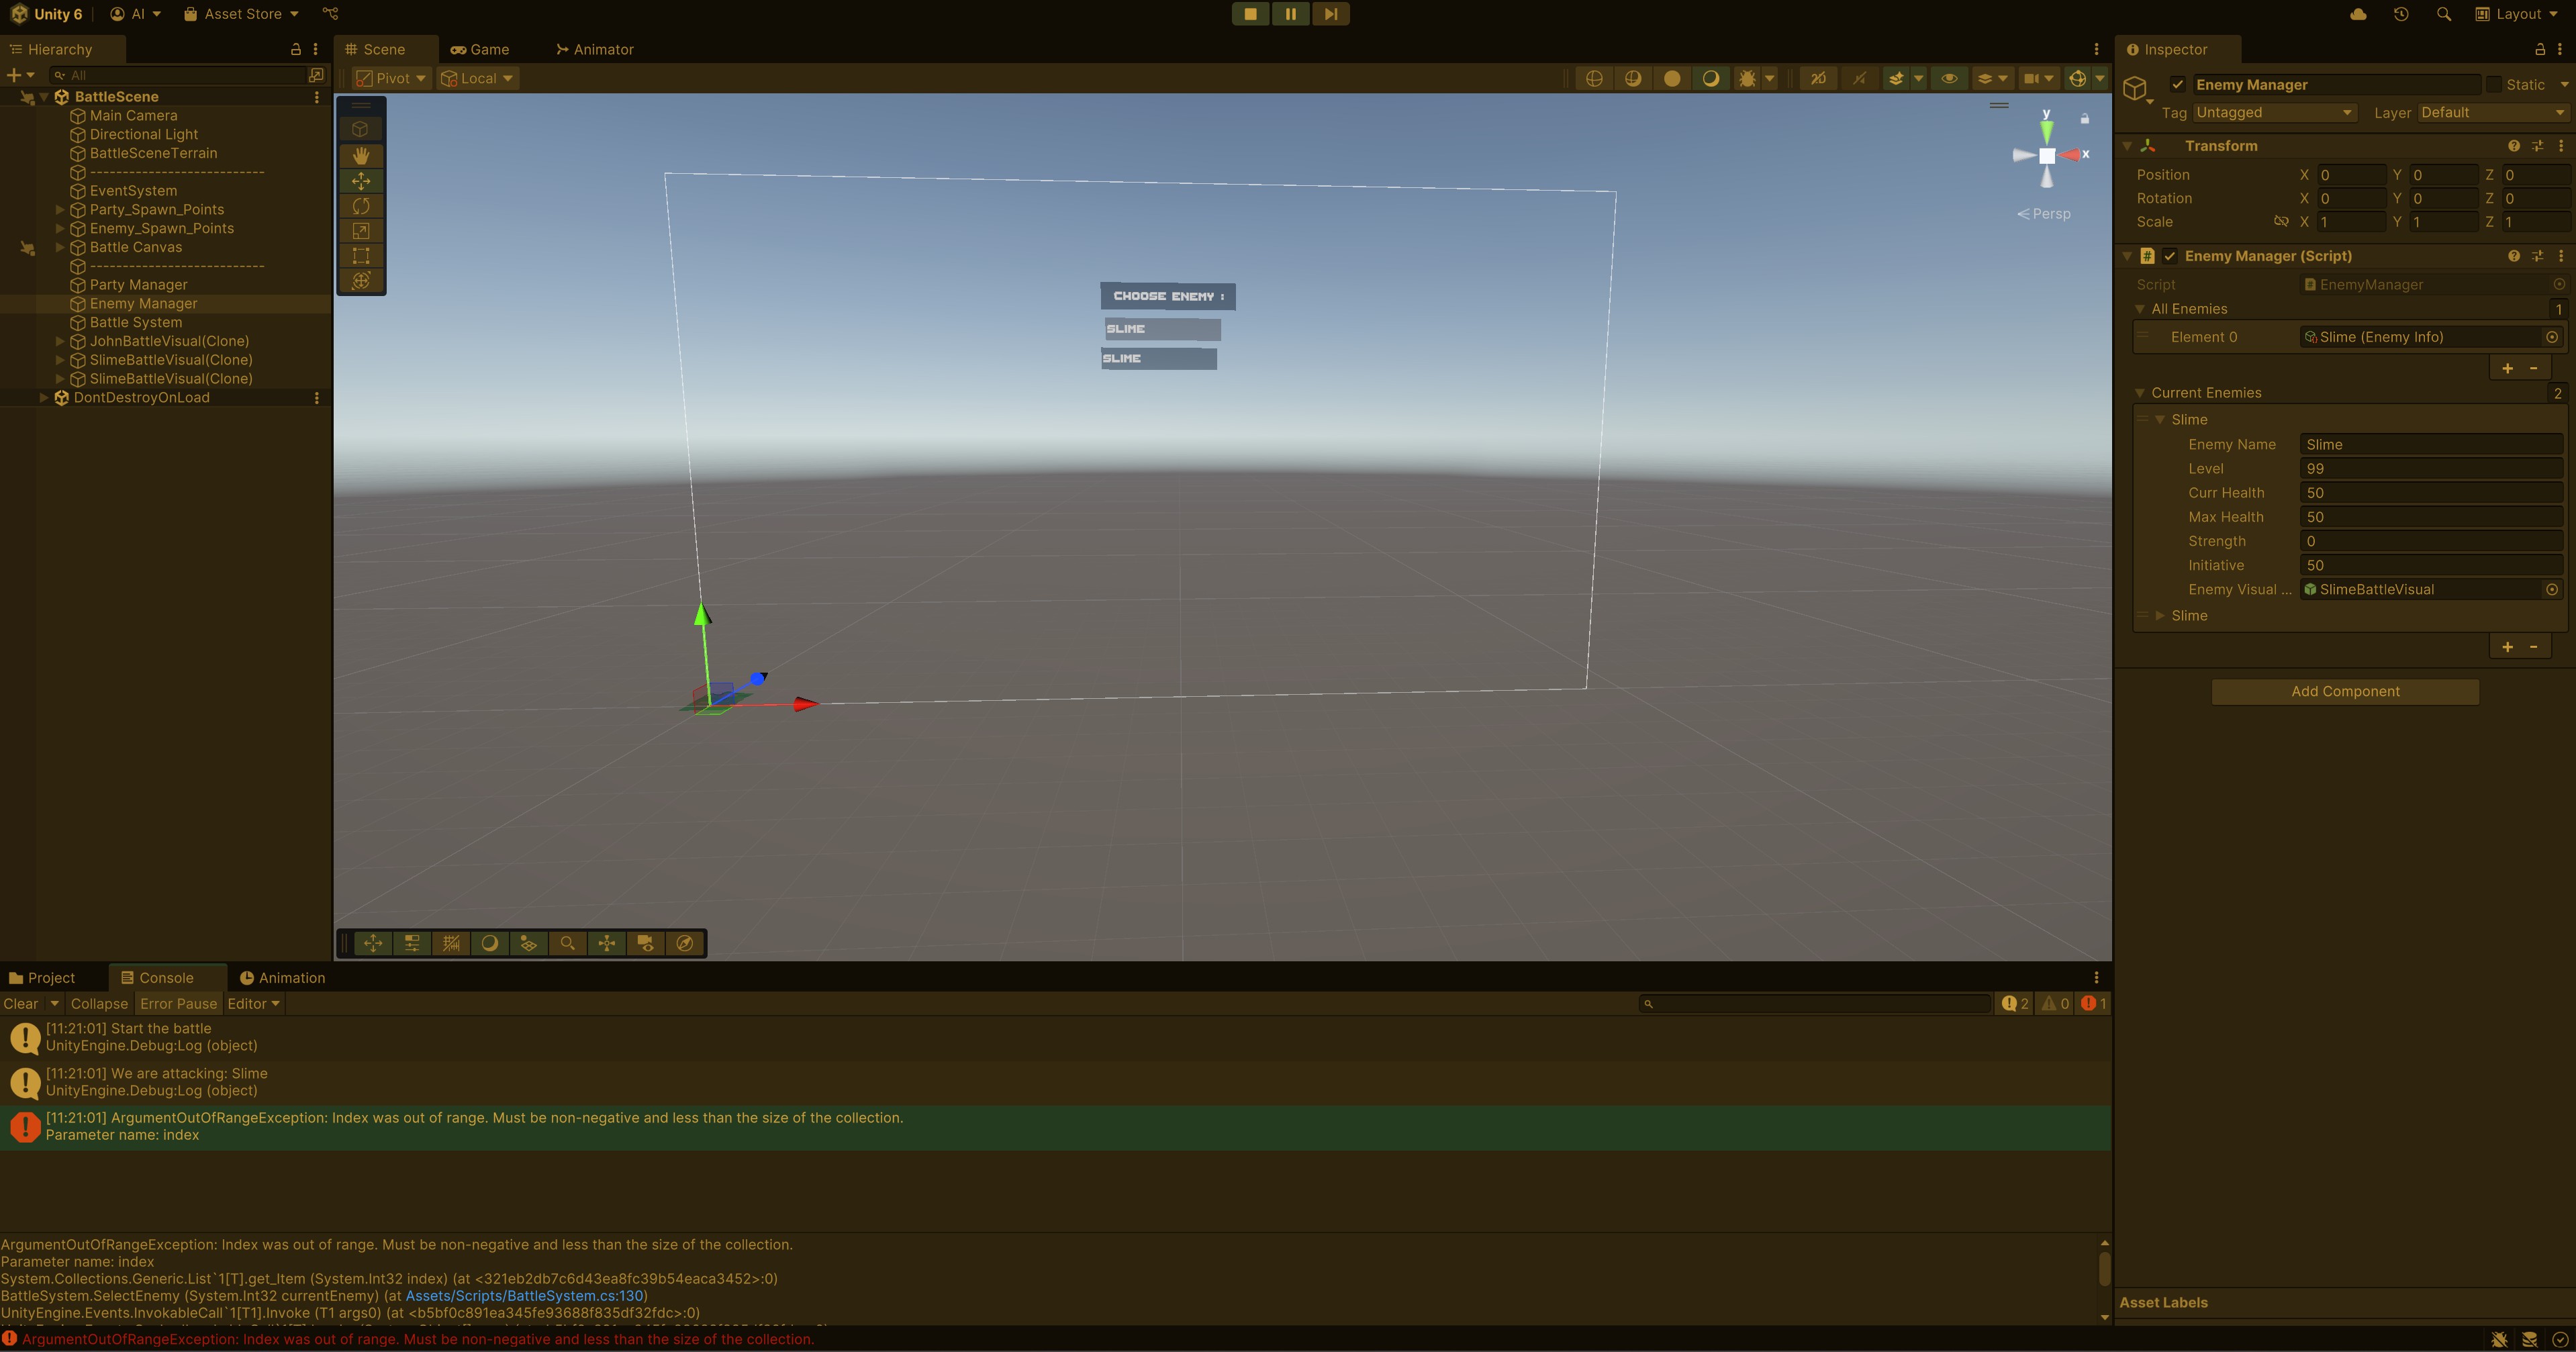Edit the Curr Health value field
This screenshot has height=1352, width=2576.
tap(2430, 492)
